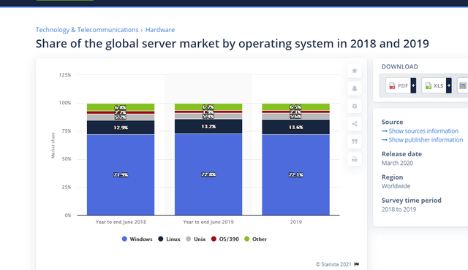
Task: Click the Linux 12.9% bar segment
Action: point(121,128)
